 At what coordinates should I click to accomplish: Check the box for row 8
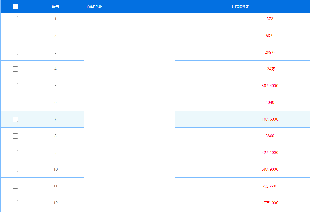[x=15, y=136]
